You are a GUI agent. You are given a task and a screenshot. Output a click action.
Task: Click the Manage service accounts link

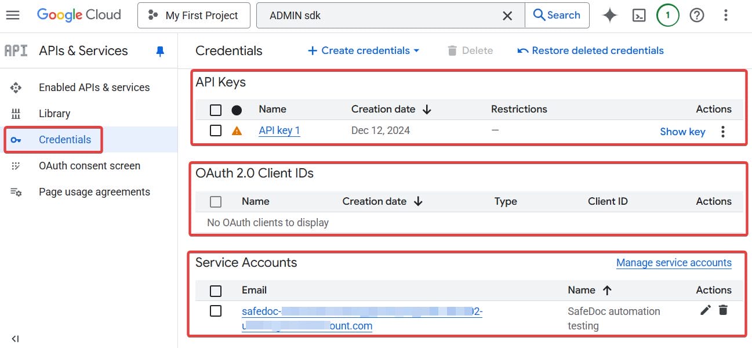[x=674, y=263]
